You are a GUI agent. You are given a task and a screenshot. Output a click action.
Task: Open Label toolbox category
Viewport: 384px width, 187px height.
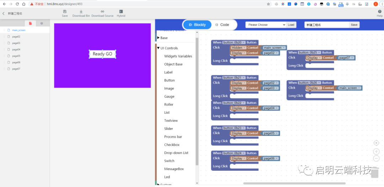(x=168, y=73)
